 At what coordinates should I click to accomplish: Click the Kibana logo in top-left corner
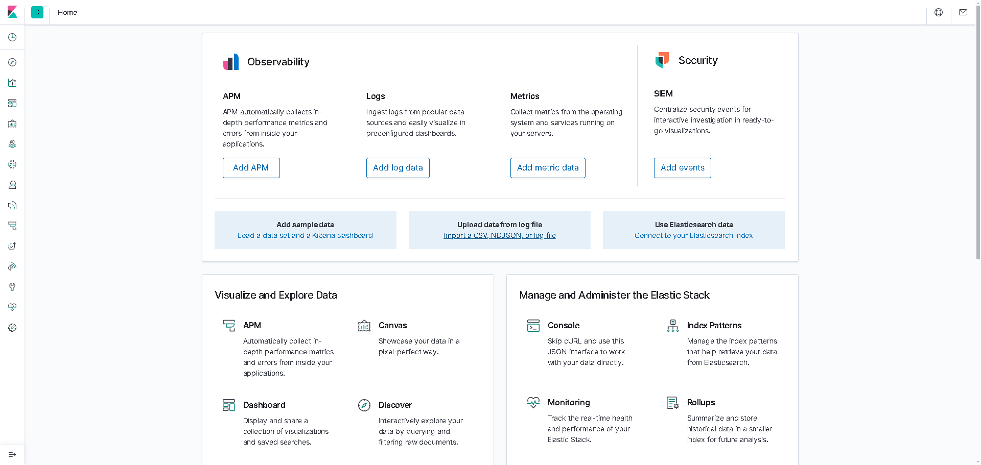pyautogui.click(x=12, y=12)
